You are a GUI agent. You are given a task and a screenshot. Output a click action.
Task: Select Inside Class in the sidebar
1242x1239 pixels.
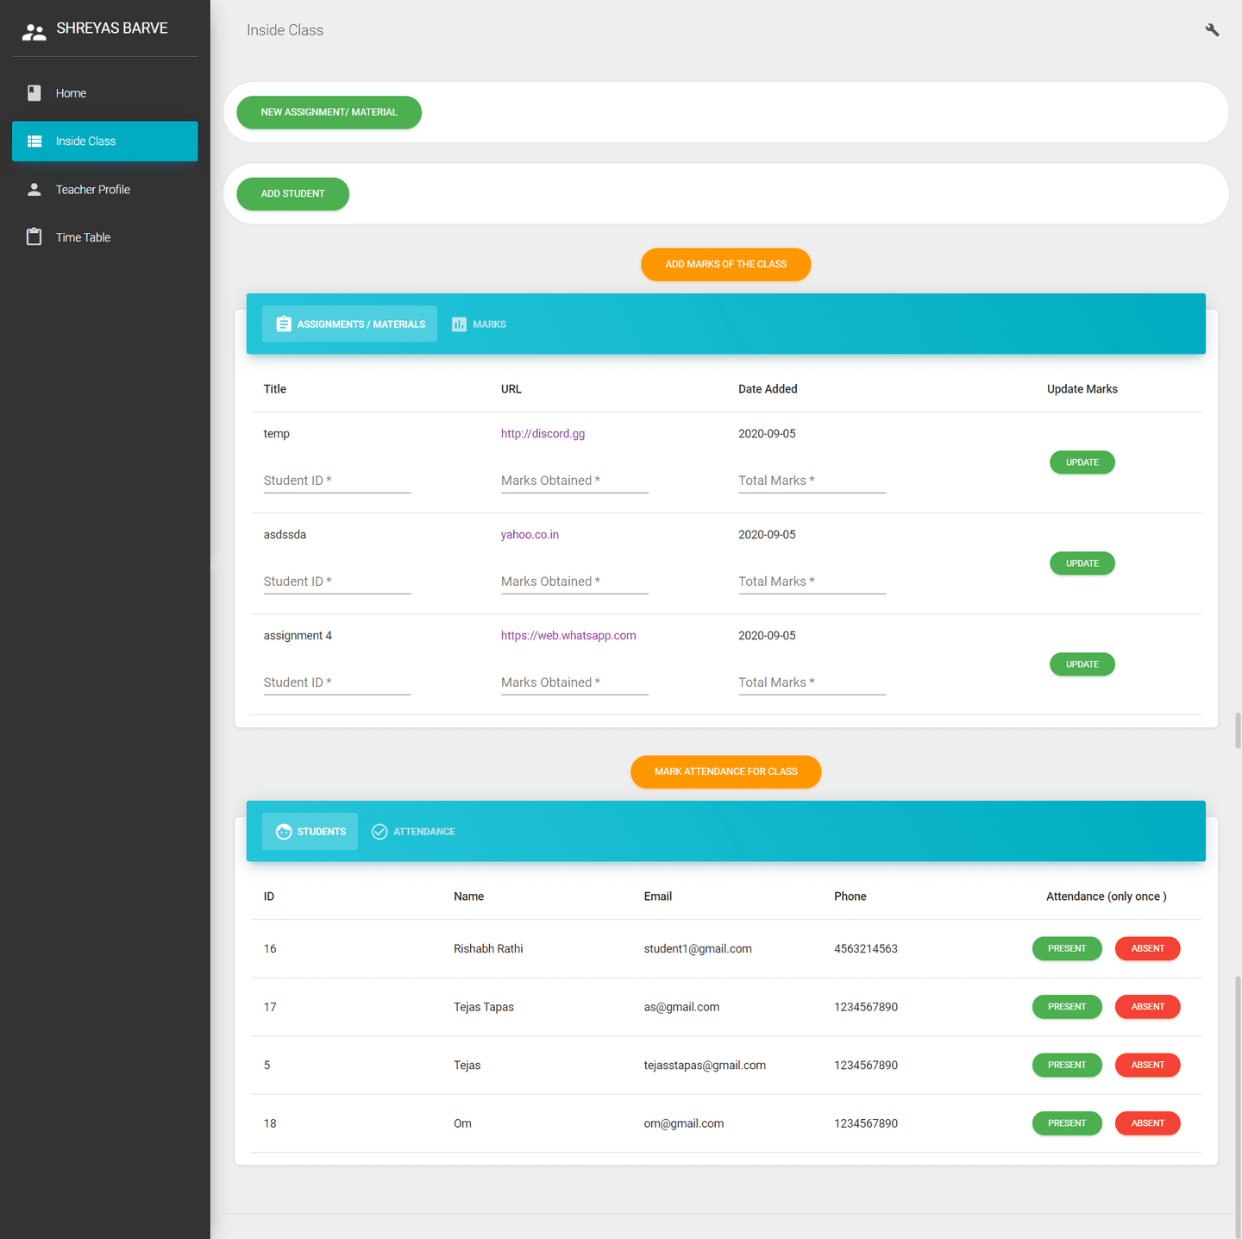coord(105,142)
